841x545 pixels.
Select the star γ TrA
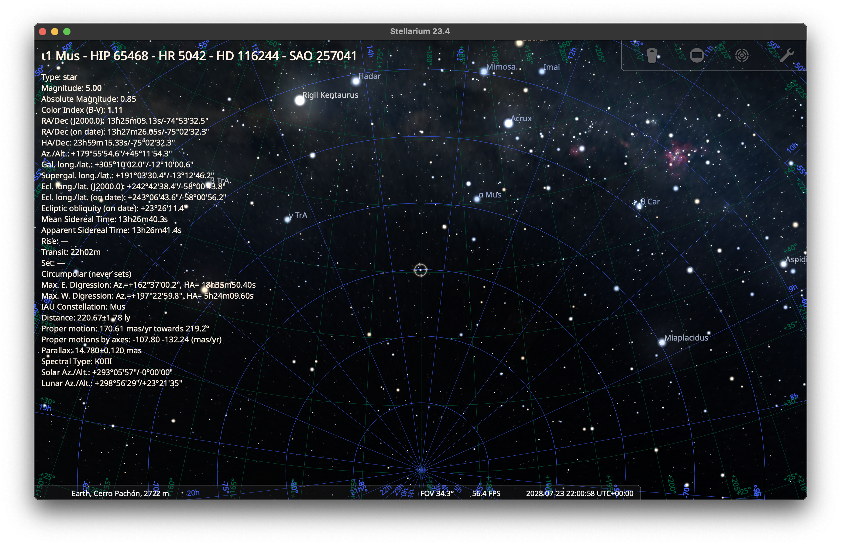pyautogui.click(x=287, y=220)
